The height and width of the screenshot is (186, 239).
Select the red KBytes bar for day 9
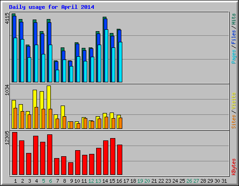click(70, 169)
